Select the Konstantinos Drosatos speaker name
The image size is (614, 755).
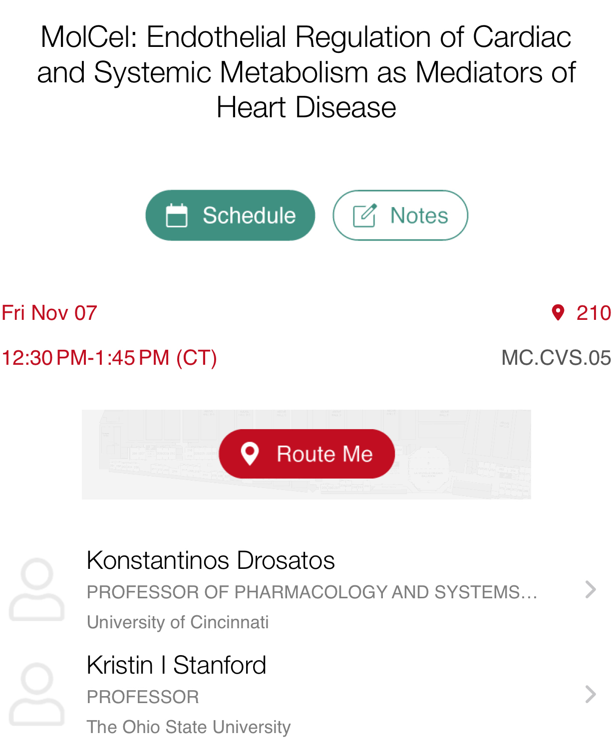pos(211,560)
